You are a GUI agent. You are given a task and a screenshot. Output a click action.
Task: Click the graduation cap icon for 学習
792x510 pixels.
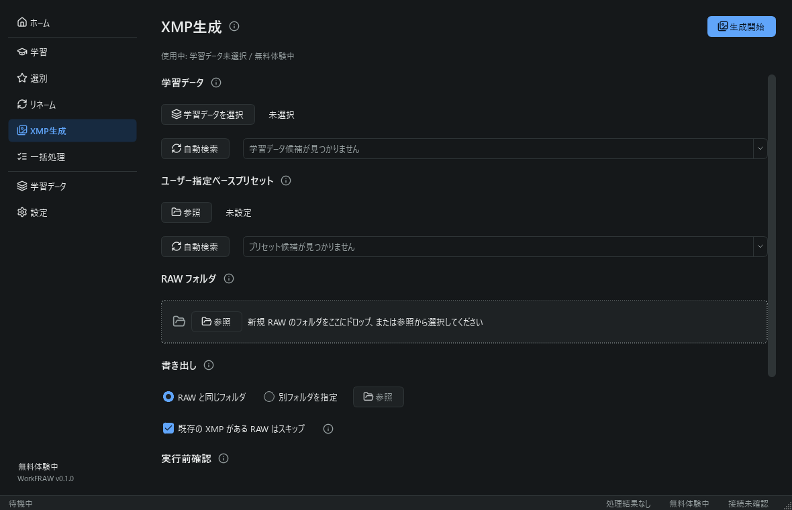pos(21,52)
